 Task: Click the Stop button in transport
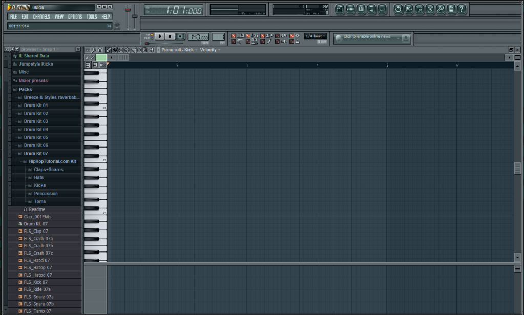(x=170, y=36)
